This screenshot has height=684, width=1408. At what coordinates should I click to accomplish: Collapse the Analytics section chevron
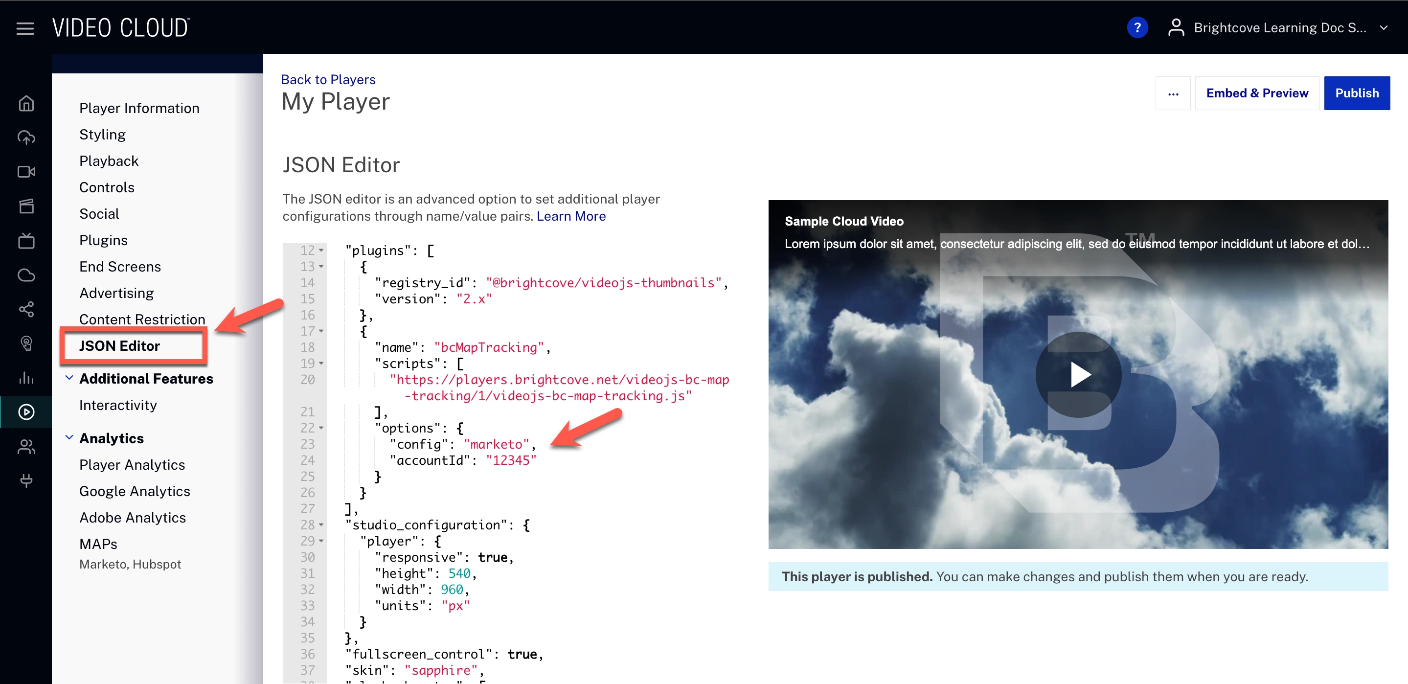click(x=69, y=437)
